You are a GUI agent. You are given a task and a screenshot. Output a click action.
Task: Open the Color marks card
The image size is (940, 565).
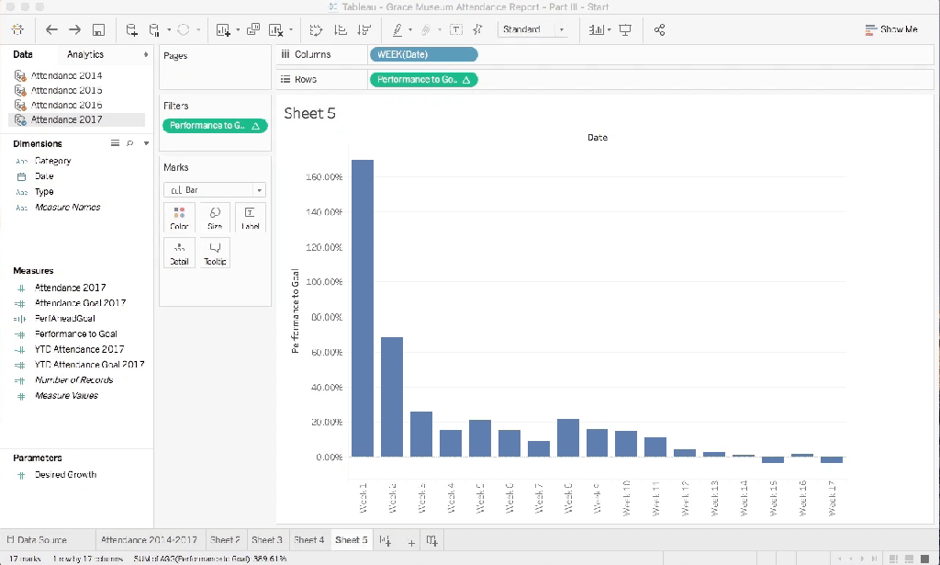click(x=179, y=218)
